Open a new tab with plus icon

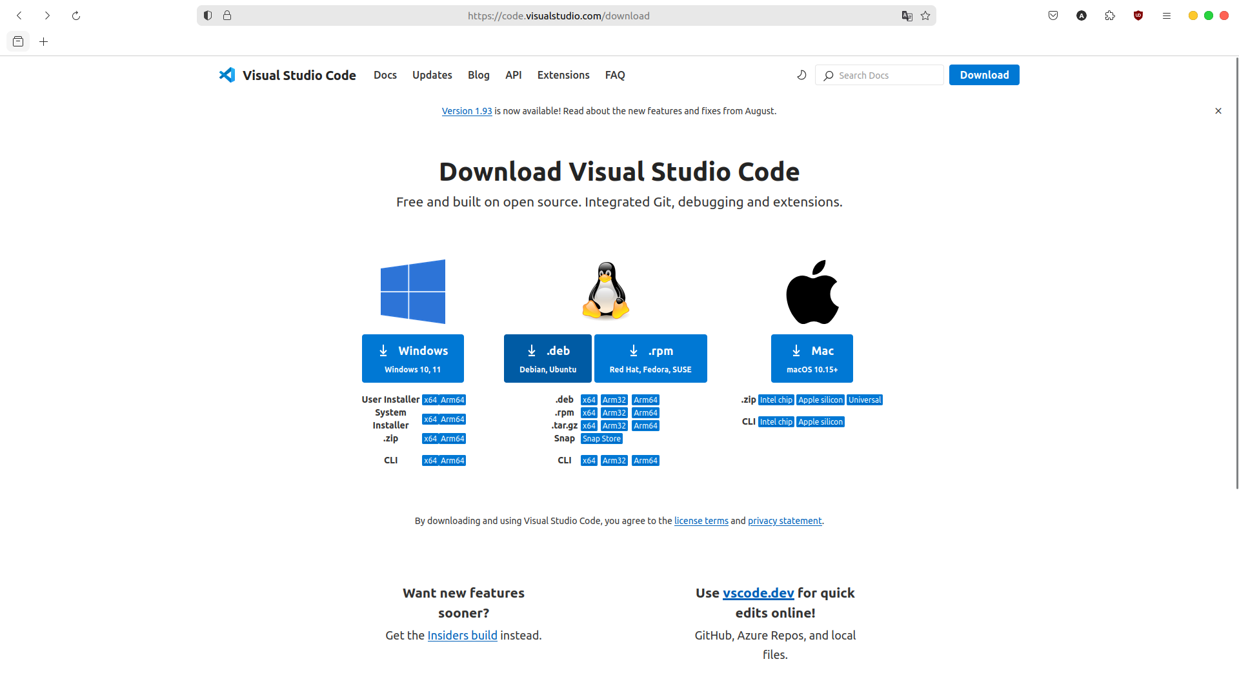tap(44, 41)
